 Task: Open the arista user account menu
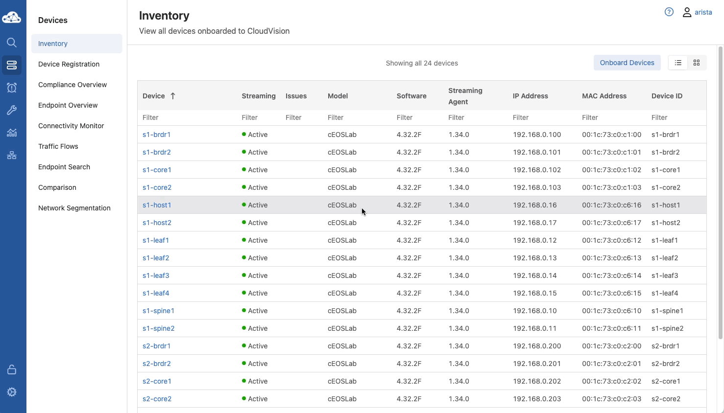point(698,12)
